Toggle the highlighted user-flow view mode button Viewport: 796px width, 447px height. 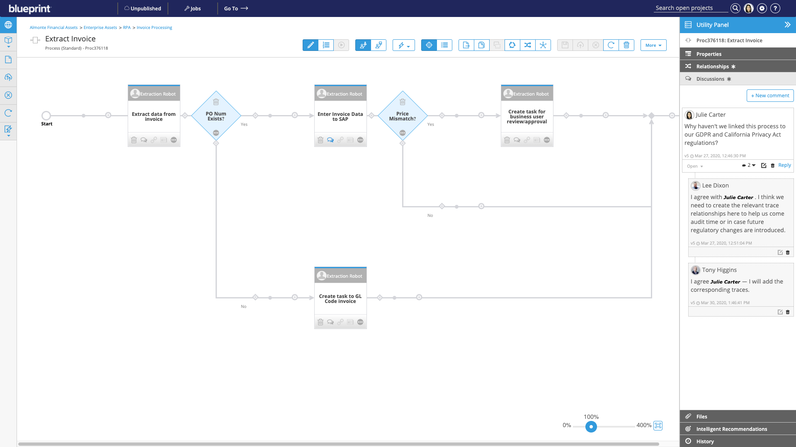pos(363,45)
